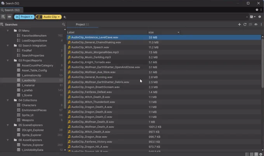264x156 pixels.
Task: Collapse the 06 AssetExplorers folder
Action: pyautogui.click(x=8, y=140)
